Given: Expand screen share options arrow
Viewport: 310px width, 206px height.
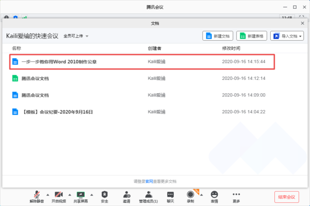Looking at the screenshot, I should [x=92, y=195].
